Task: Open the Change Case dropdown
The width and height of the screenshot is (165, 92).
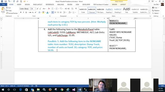Action: (44, 9)
